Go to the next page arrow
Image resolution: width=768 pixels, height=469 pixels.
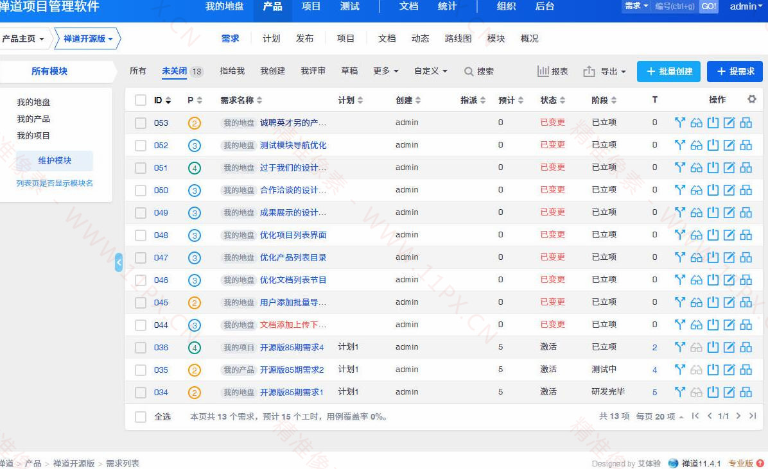pos(738,416)
